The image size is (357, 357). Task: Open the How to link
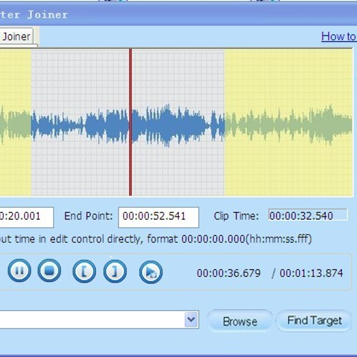click(339, 37)
